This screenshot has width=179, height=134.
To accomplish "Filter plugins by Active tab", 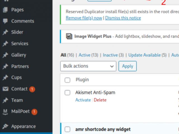I will (84, 55).
